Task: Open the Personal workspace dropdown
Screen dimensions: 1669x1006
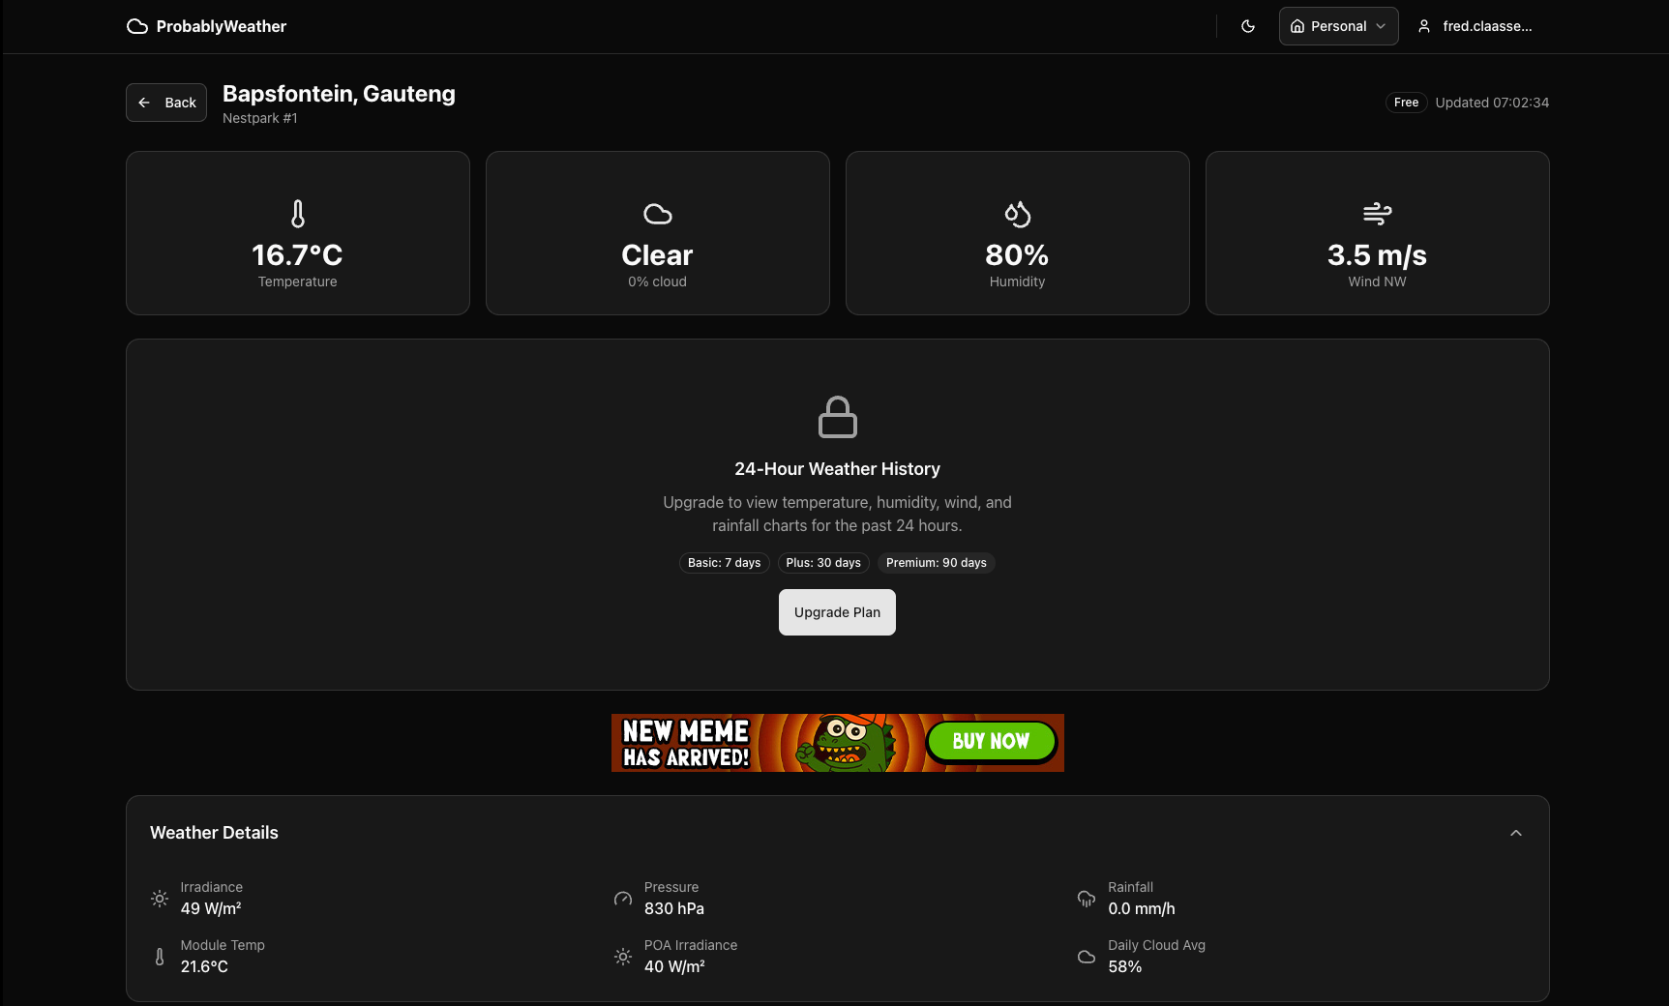Action: 1338,26
